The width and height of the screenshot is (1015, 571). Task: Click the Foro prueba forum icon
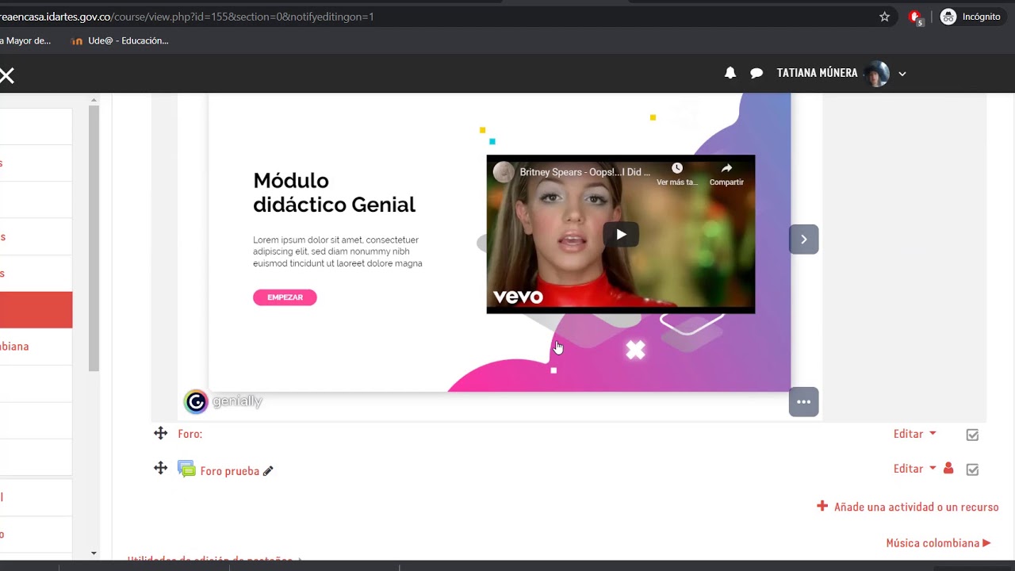(x=186, y=469)
